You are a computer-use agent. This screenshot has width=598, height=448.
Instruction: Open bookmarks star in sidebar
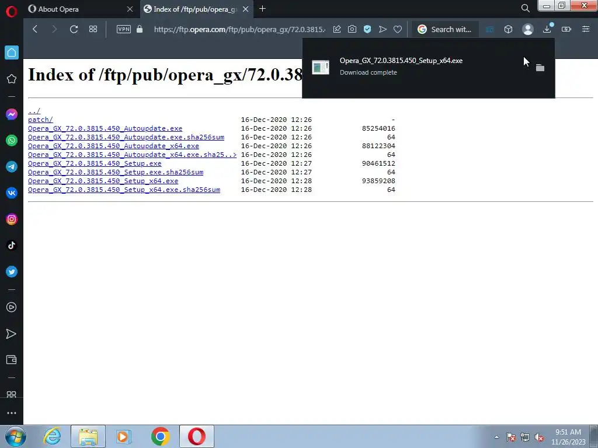[x=12, y=79]
